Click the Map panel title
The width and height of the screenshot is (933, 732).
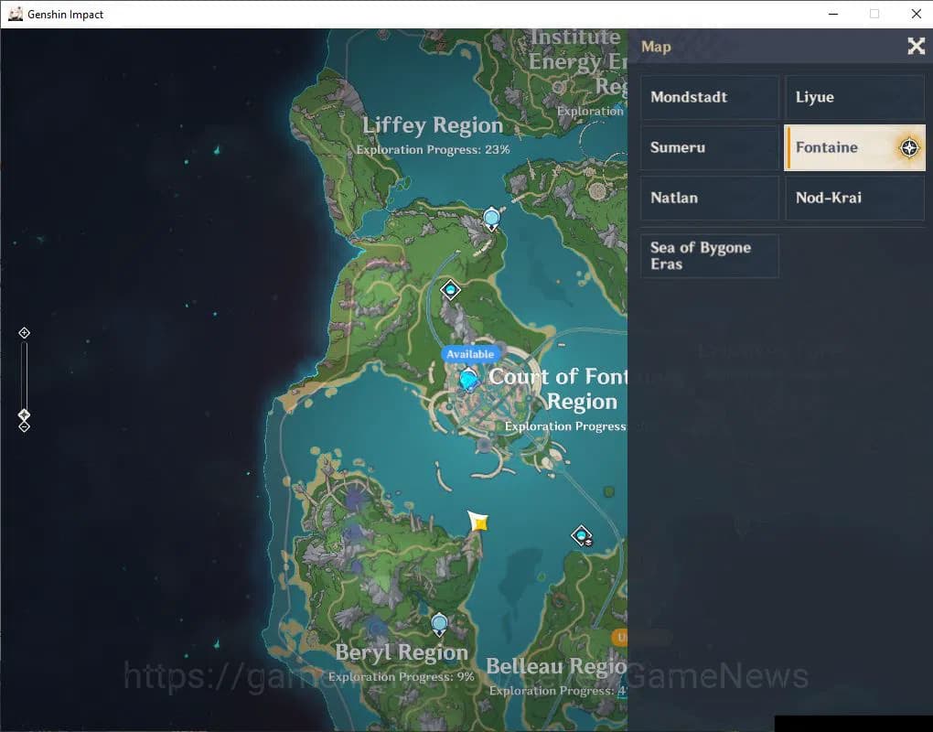[x=656, y=47]
